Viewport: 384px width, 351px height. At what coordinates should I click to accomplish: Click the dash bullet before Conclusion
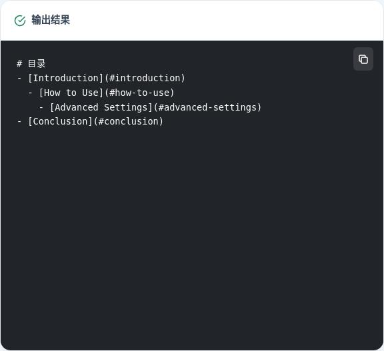[x=19, y=122]
